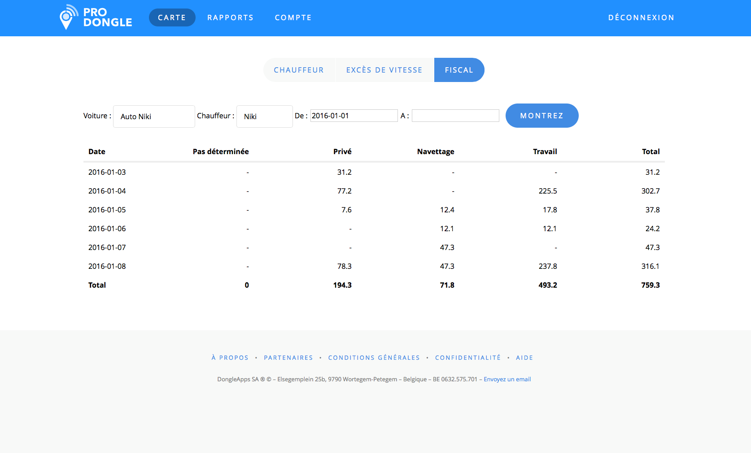Open the Confidentialité footer link

[x=467, y=358]
